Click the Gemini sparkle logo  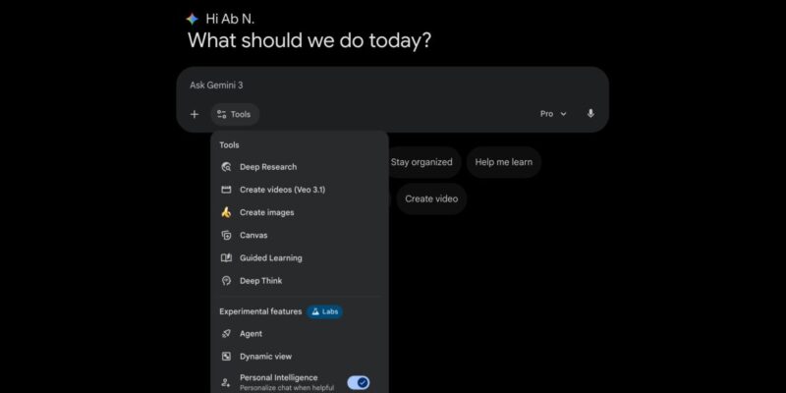click(x=192, y=20)
